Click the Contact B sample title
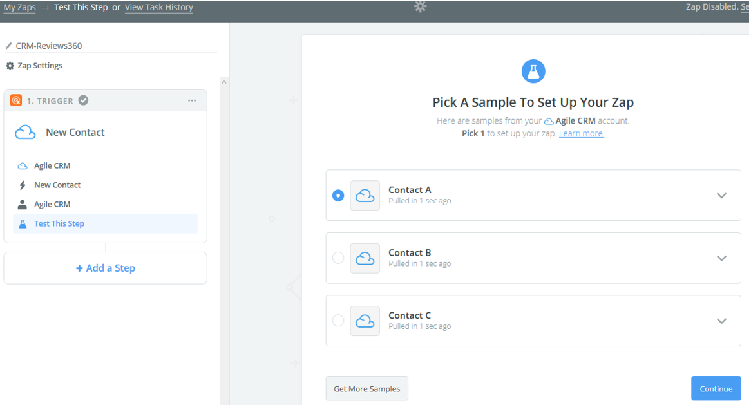Image resolution: width=751 pixels, height=412 pixels. pyautogui.click(x=410, y=252)
